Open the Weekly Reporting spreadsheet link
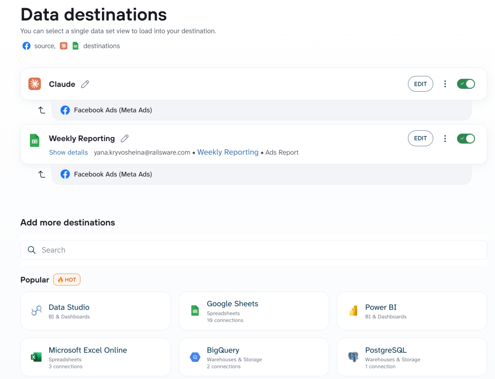 point(228,152)
